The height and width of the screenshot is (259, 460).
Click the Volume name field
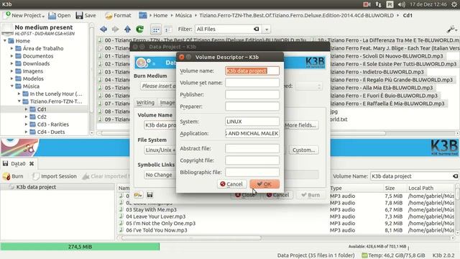252,71
